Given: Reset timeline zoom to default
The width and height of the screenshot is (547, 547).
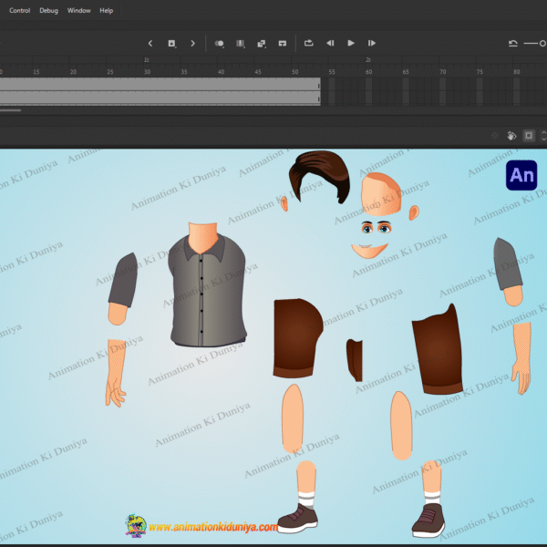Looking at the screenshot, I should click(x=512, y=43).
